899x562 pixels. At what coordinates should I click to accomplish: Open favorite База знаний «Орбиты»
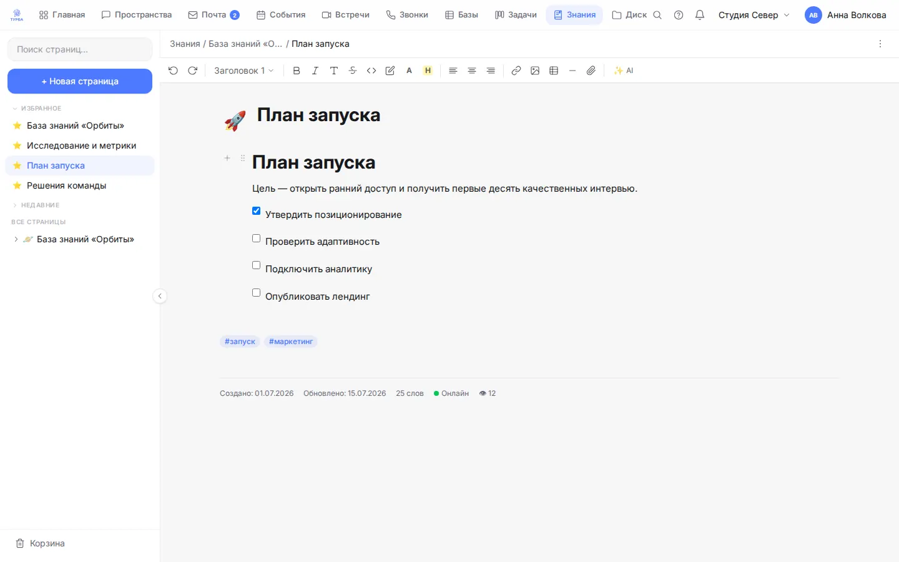80,126
